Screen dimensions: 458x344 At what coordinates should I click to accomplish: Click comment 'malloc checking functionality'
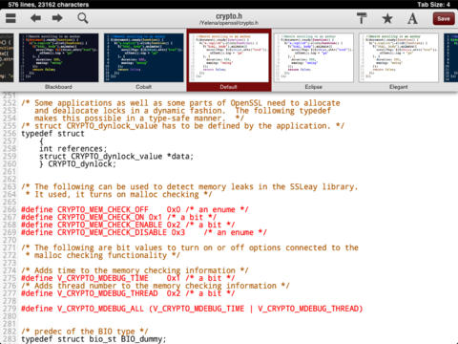(x=103, y=255)
